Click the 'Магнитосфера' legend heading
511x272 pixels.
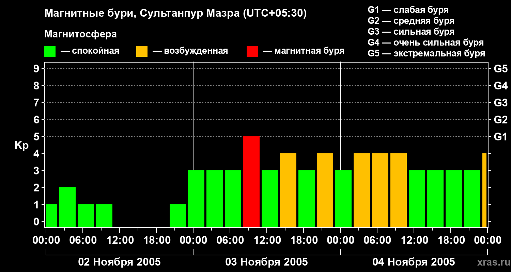tap(81, 34)
